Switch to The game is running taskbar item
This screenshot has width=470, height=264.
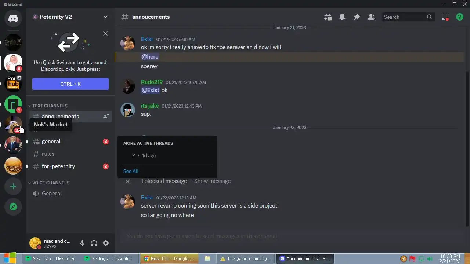coord(246,258)
